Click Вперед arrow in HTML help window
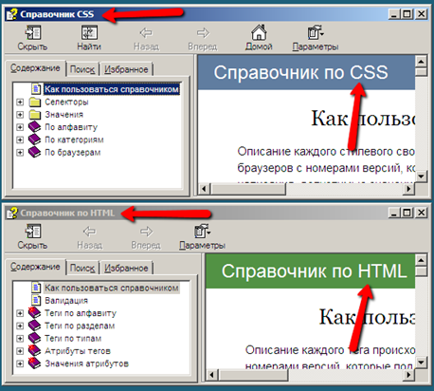 click(x=146, y=232)
